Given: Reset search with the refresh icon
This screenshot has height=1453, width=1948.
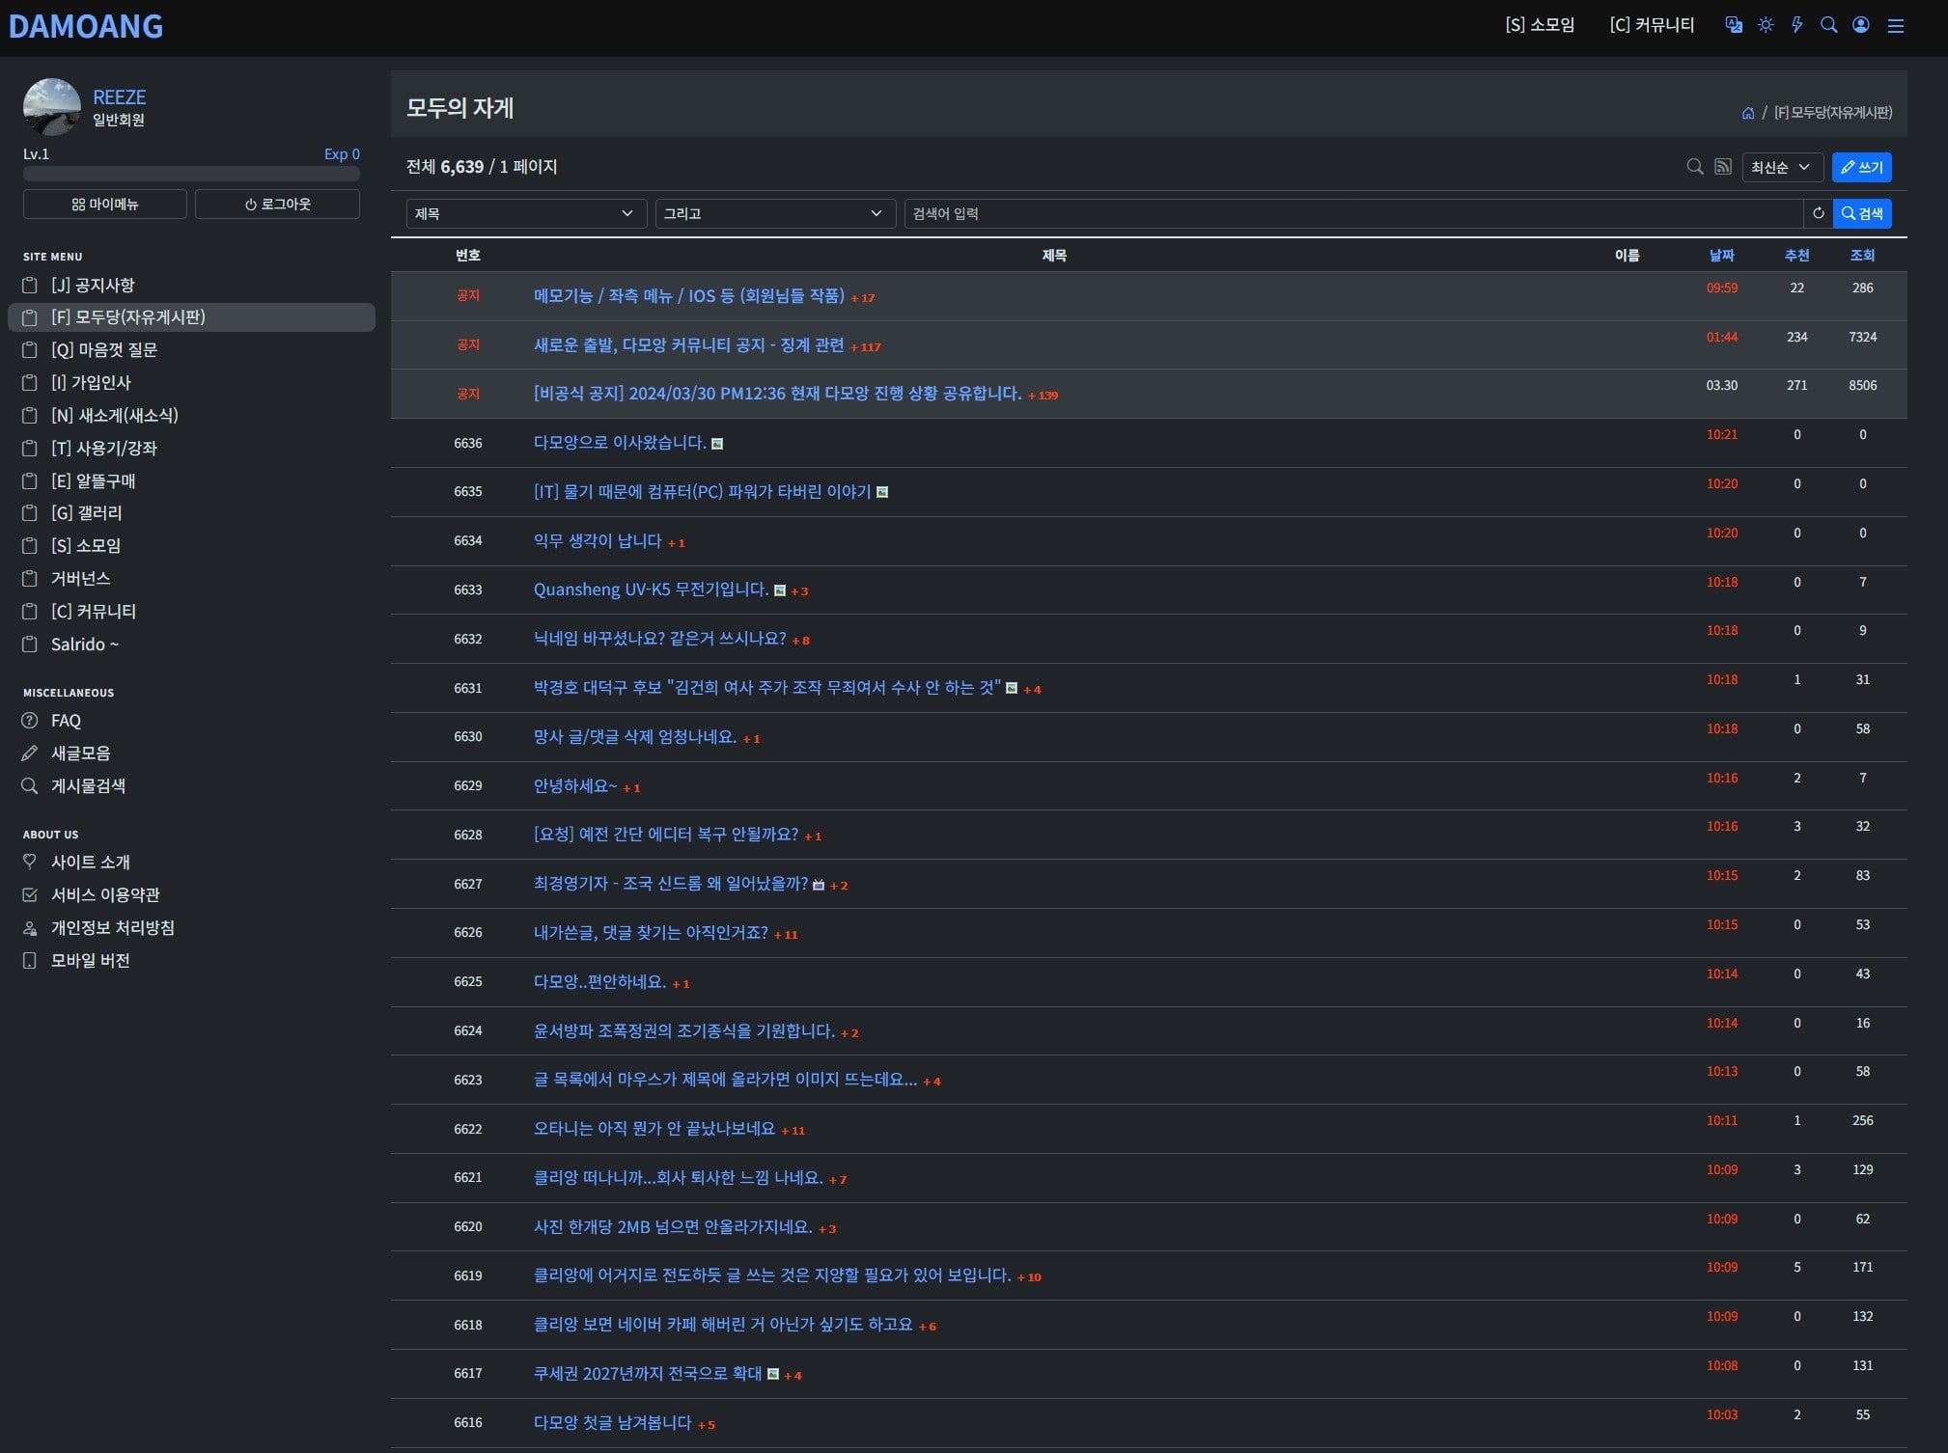Looking at the screenshot, I should pyautogui.click(x=1819, y=213).
